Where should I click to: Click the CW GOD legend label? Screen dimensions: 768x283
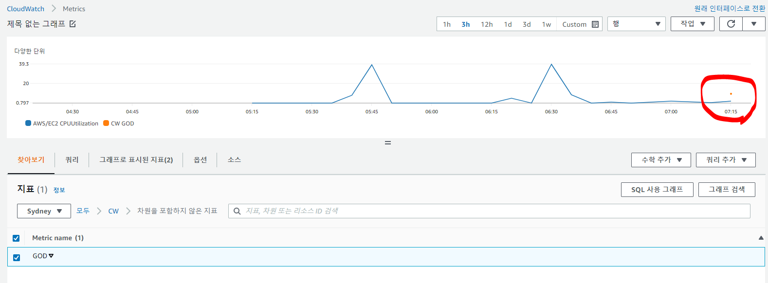(123, 124)
